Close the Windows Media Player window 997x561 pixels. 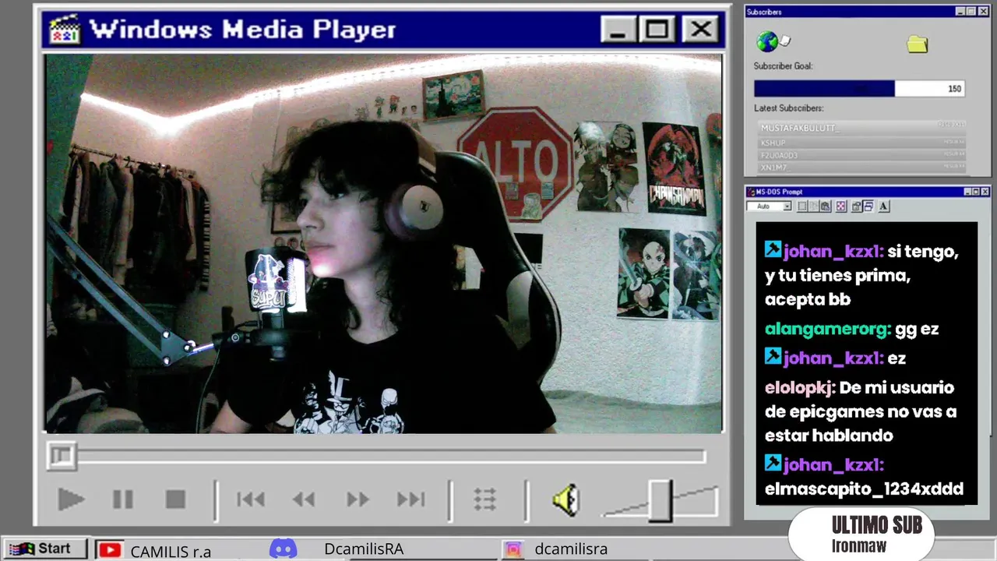(x=700, y=30)
